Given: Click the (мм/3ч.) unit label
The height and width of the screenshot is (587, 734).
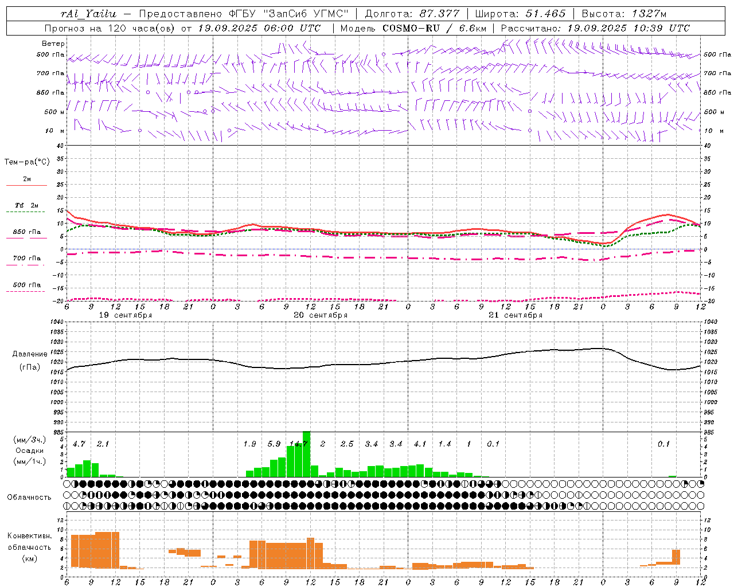Looking at the screenshot, I should (30, 440).
